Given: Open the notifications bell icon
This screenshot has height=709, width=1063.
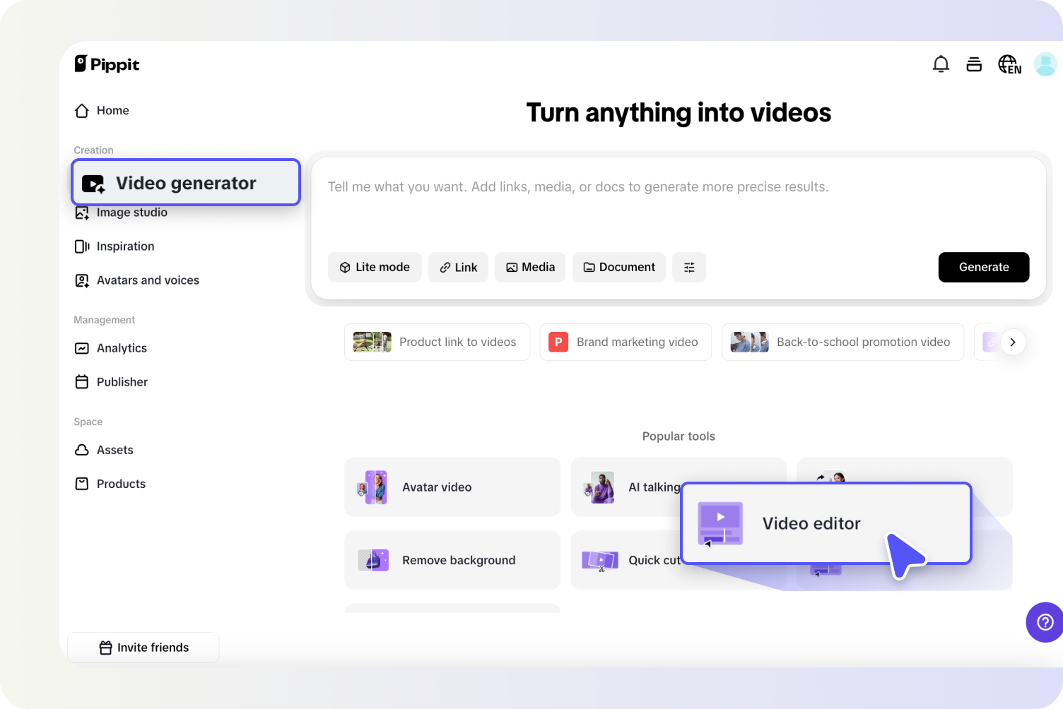Looking at the screenshot, I should pyautogui.click(x=941, y=64).
